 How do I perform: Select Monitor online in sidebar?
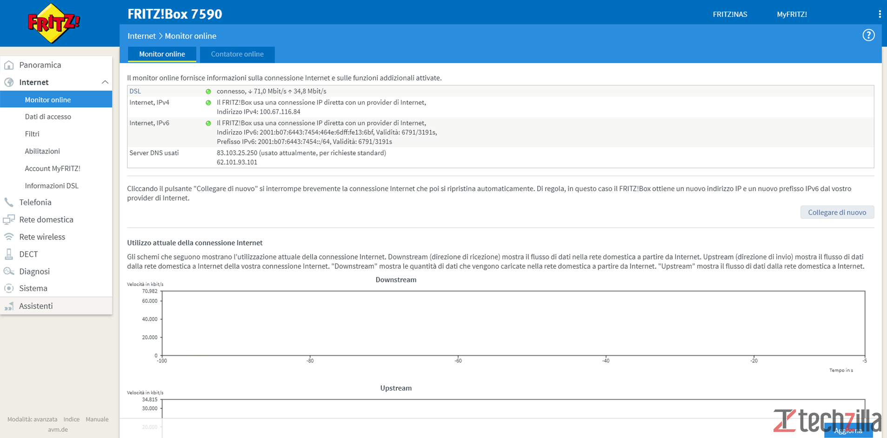(56, 100)
